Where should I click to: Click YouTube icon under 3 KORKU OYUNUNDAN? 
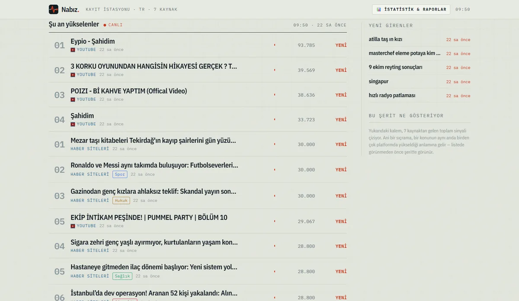coord(73,75)
